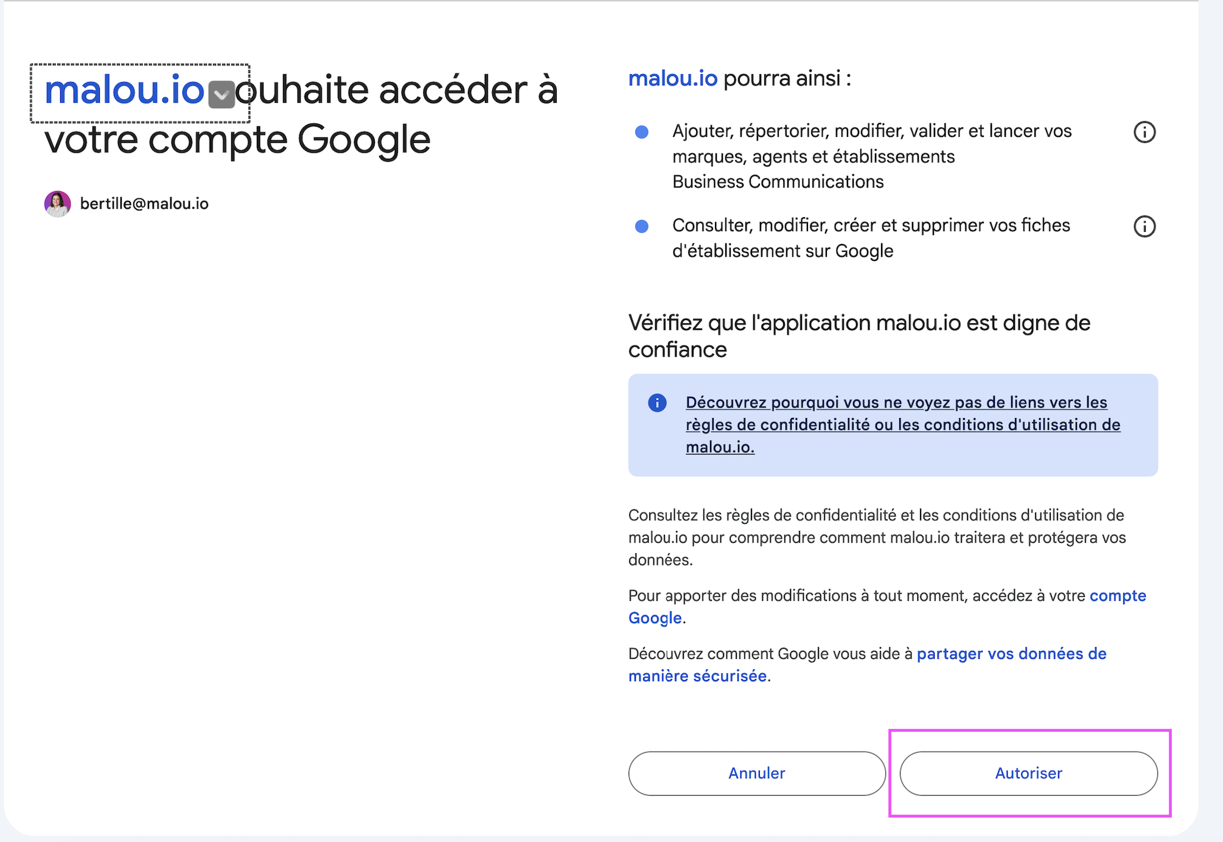1223x842 pixels.
Task: Click the blue bullet beside Business Communications permission
Action: coord(641,132)
